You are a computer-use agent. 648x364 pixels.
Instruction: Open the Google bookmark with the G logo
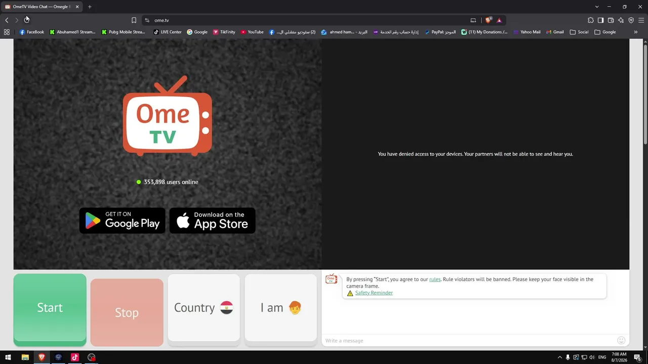click(x=197, y=32)
